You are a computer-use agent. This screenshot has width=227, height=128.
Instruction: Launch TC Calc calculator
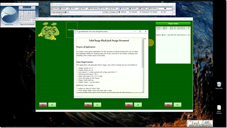click(103, 8)
